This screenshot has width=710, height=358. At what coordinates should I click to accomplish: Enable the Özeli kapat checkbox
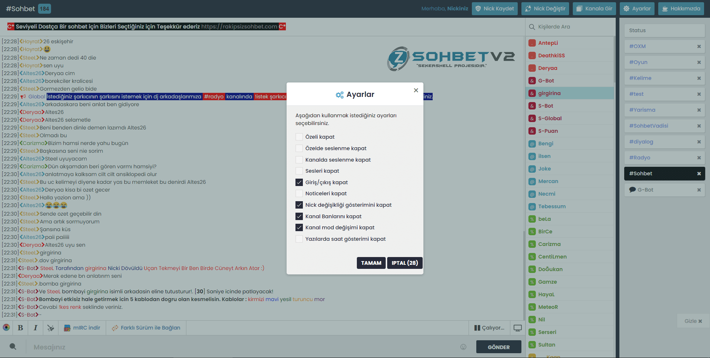[299, 137]
